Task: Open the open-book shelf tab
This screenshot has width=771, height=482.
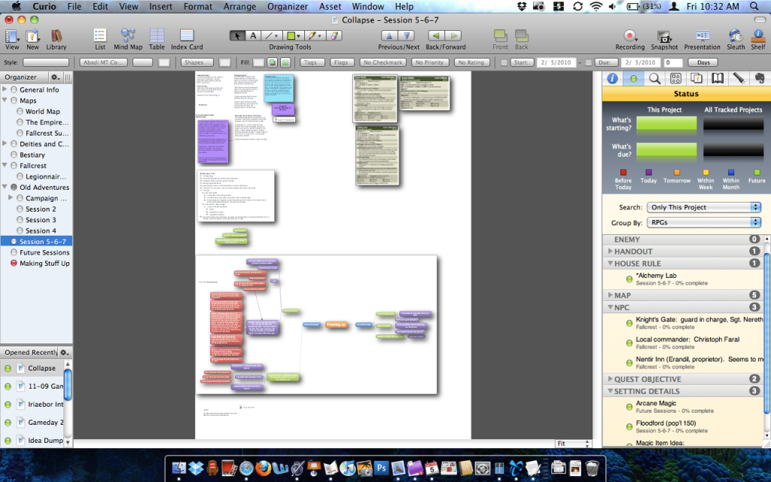Action: click(x=718, y=78)
